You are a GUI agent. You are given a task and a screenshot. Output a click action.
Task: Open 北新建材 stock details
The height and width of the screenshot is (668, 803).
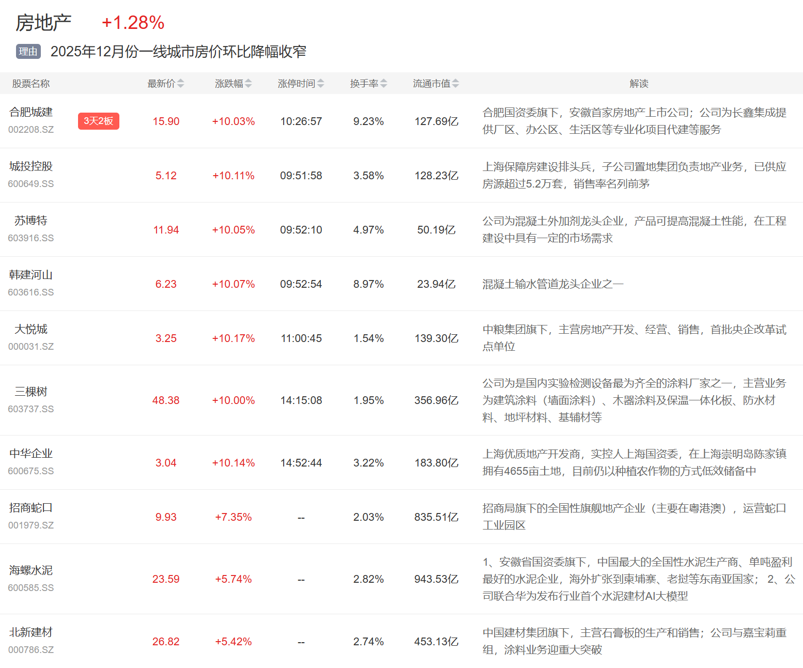point(31,632)
